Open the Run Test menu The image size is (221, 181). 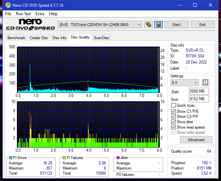click(x=23, y=14)
